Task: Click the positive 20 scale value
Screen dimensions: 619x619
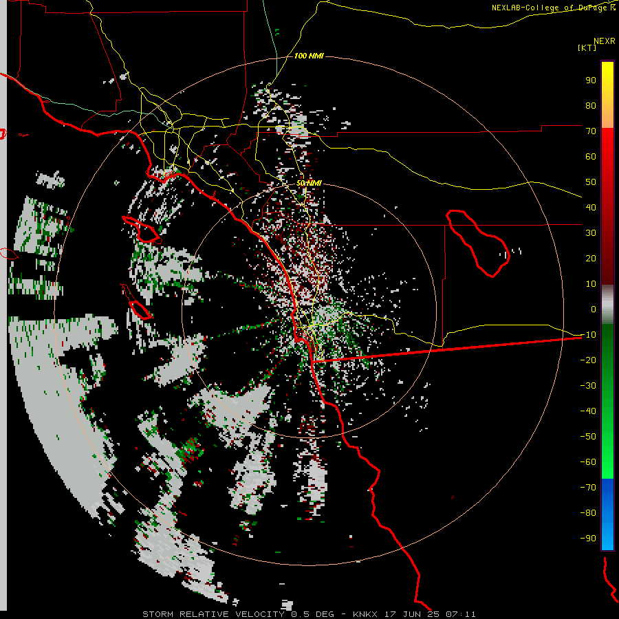Action: click(x=591, y=259)
